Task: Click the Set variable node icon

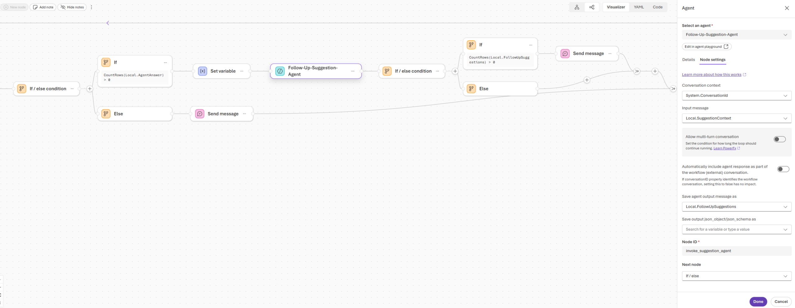Action: click(x=202, y=71)
